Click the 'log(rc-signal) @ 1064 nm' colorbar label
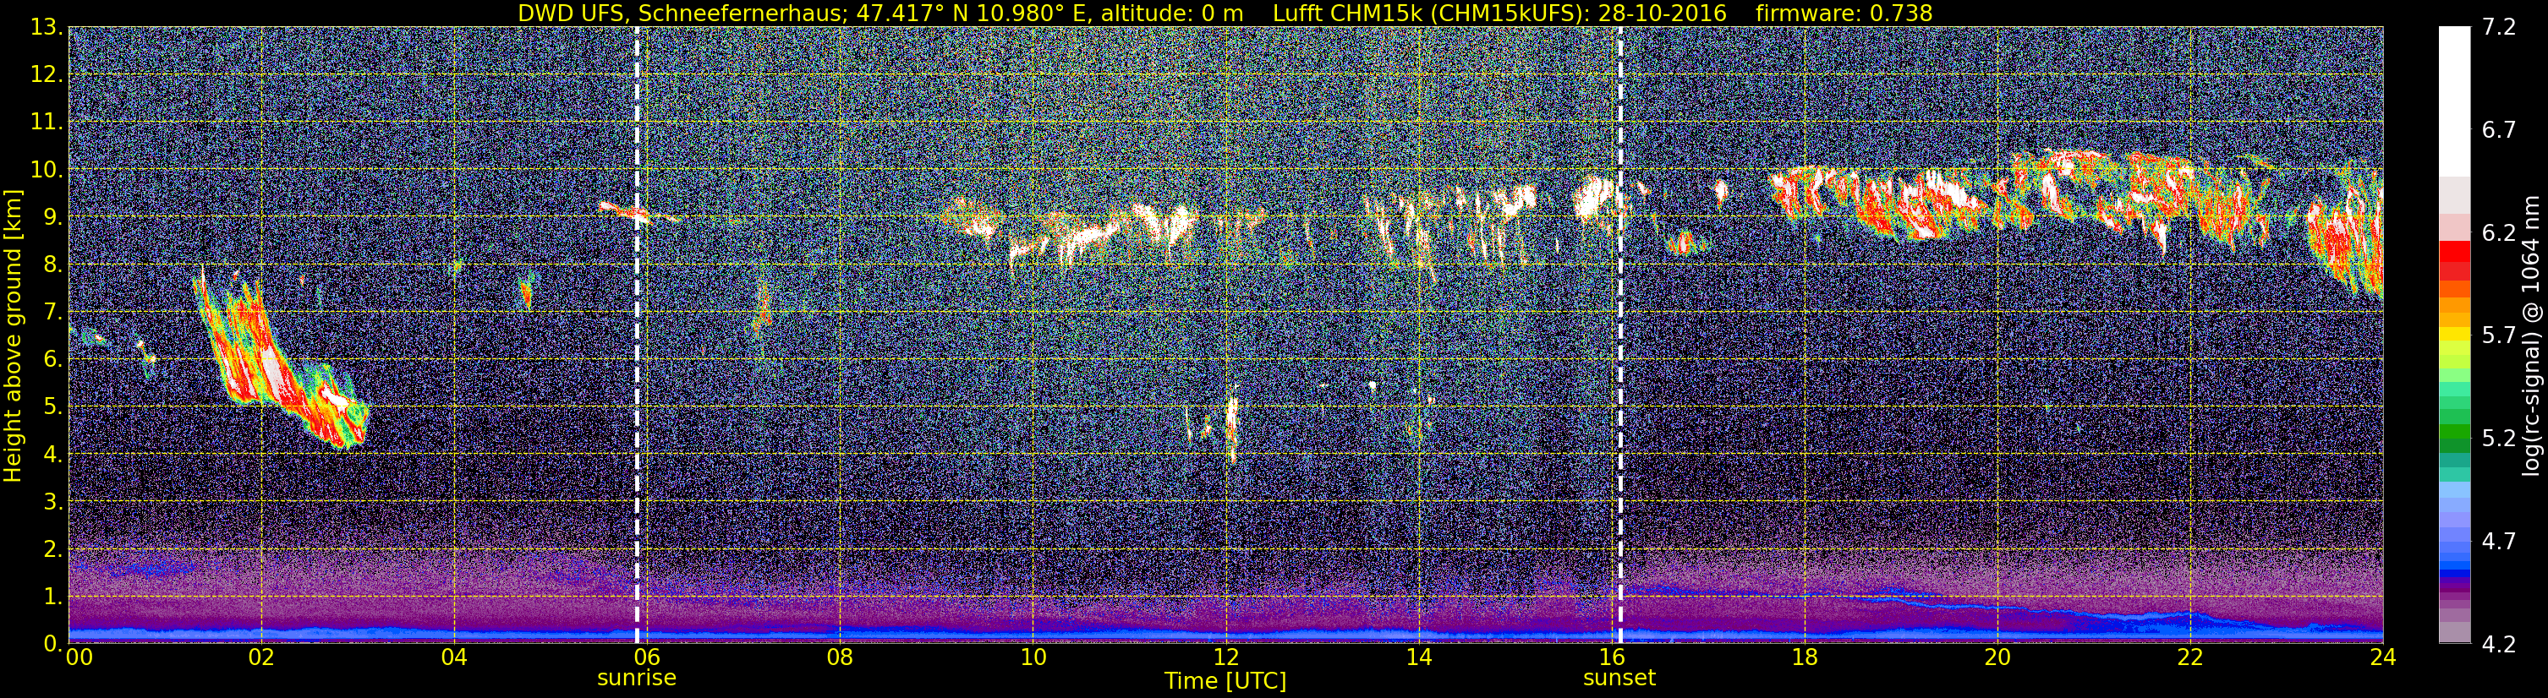2548x698 pixels. (2532, 335)
